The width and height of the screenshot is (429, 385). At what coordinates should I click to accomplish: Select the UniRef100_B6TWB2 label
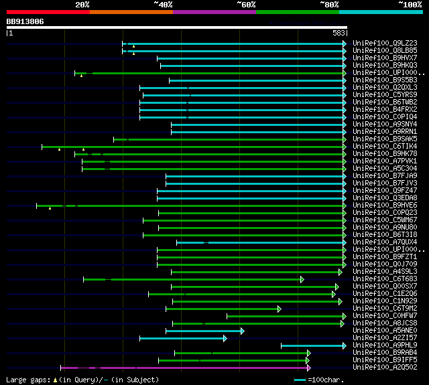(385, 102)
